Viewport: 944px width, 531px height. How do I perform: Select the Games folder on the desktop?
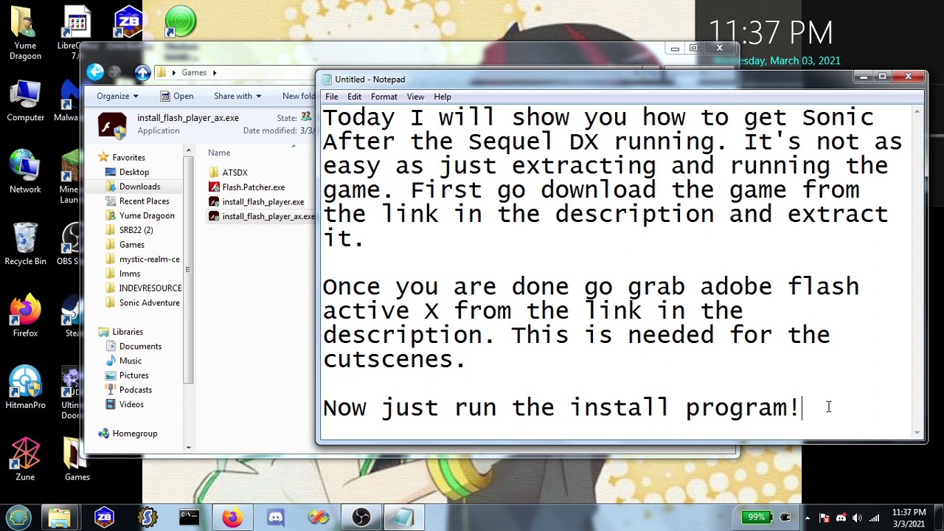tap(77, 459)
